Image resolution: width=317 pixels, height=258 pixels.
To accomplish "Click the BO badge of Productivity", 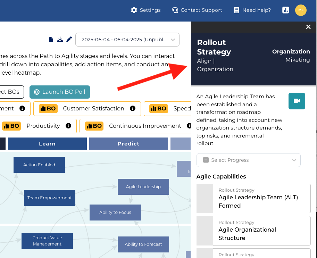I will click(11, 126).
